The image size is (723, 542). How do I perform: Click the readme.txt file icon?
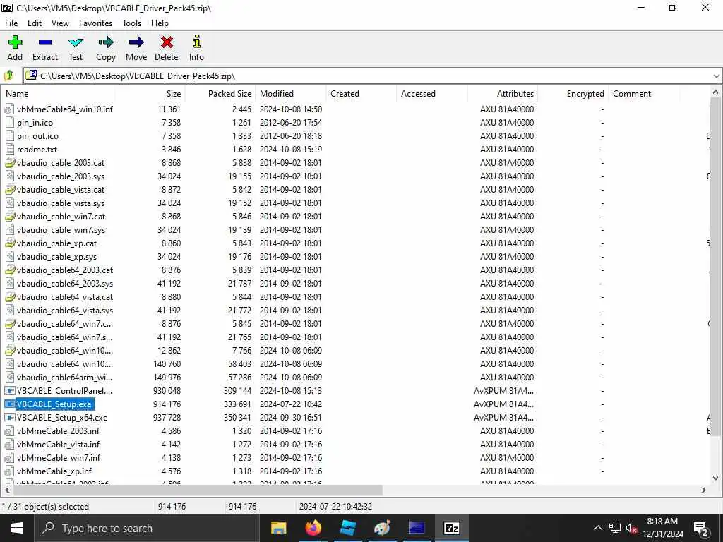(x=9, y=150)
